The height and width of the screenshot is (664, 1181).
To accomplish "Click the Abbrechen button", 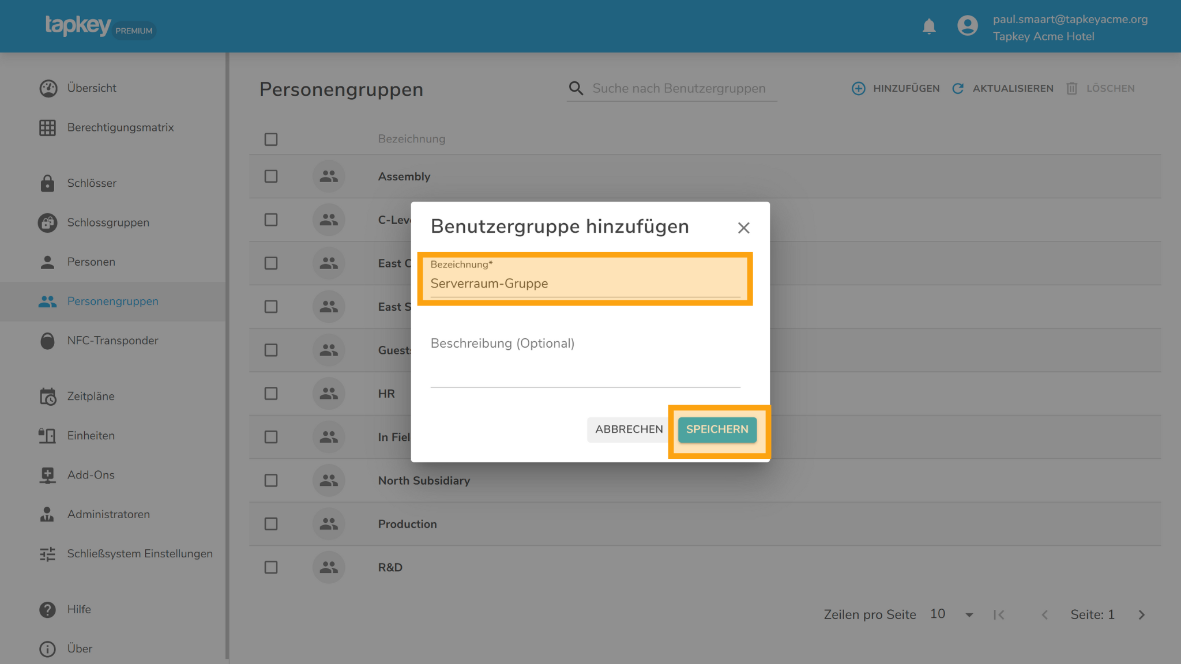I will click(x=629, y=429).
